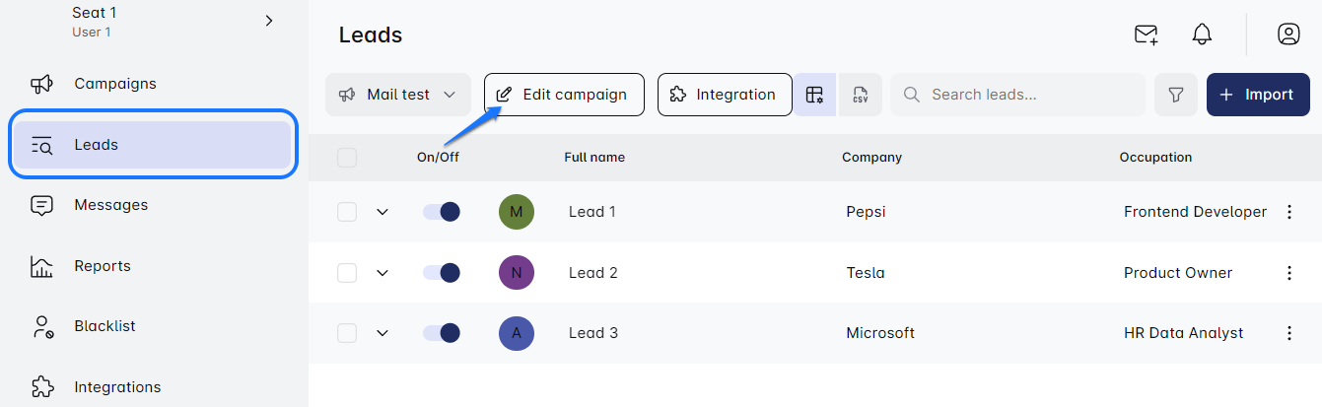The width and height of the screenshot is (1322, 407).
Task: Disable the Lead 3 toggle switch
Action: pyautogui.click(x=441, y=333)
